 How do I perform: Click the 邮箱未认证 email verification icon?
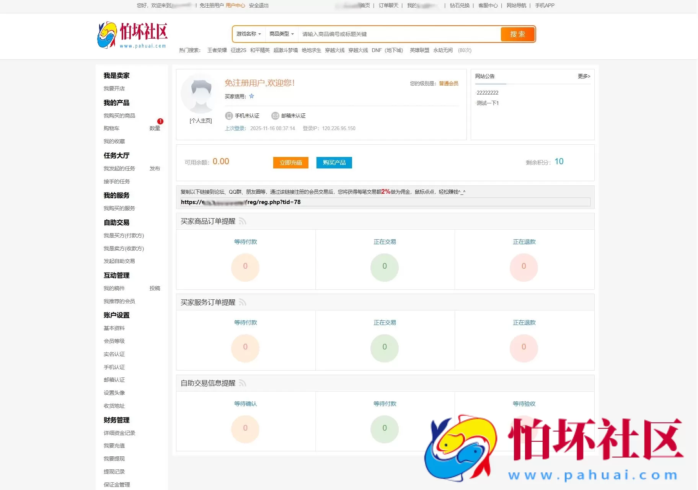click(x=275, y=116)
